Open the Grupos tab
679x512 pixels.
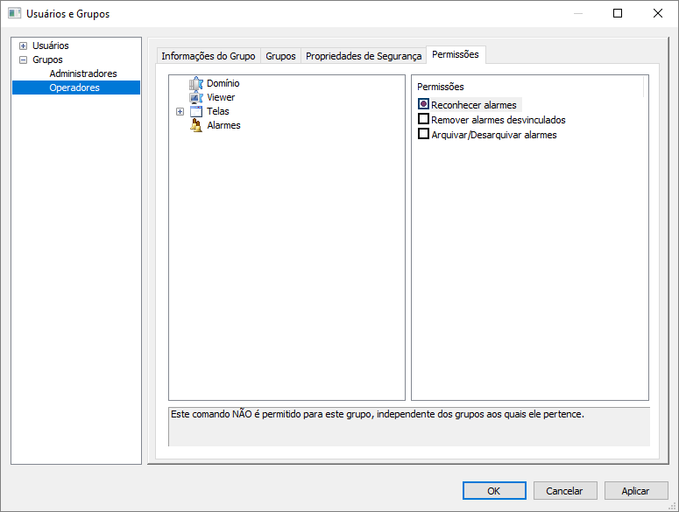(280, 56)
